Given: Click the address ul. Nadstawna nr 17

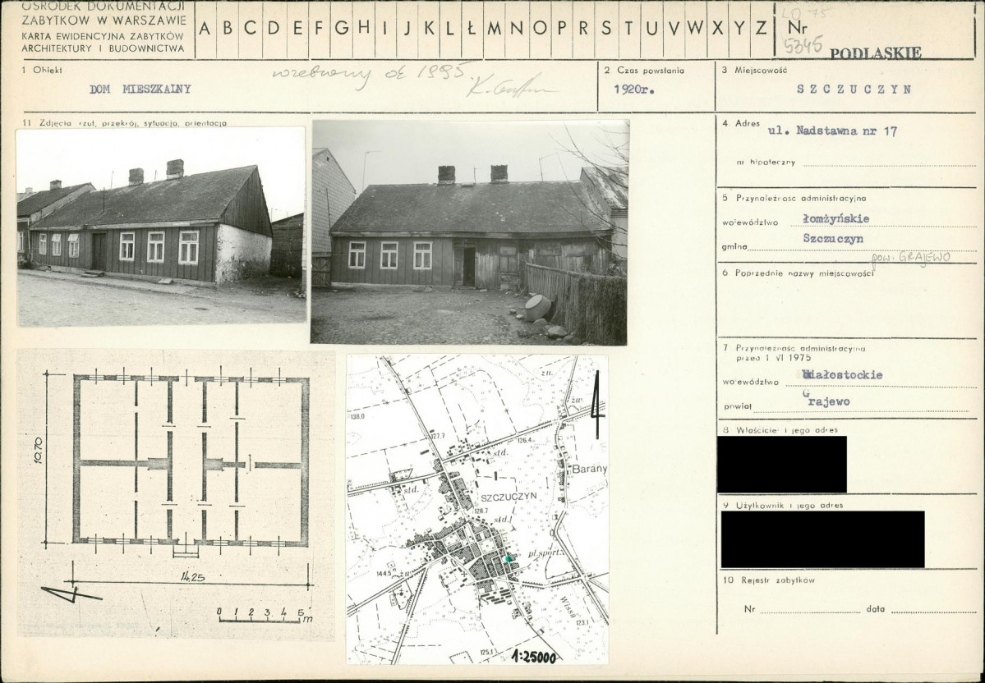Looking at the screenshot, I should click(x=832, y=131).
